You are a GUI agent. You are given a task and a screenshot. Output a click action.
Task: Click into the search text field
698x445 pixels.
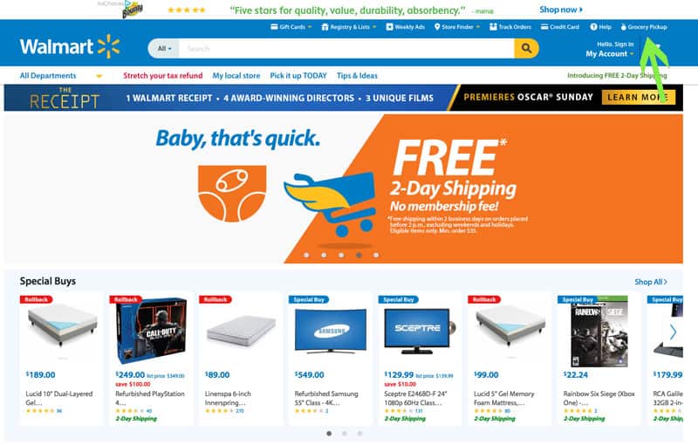click(x=346, y=49)
